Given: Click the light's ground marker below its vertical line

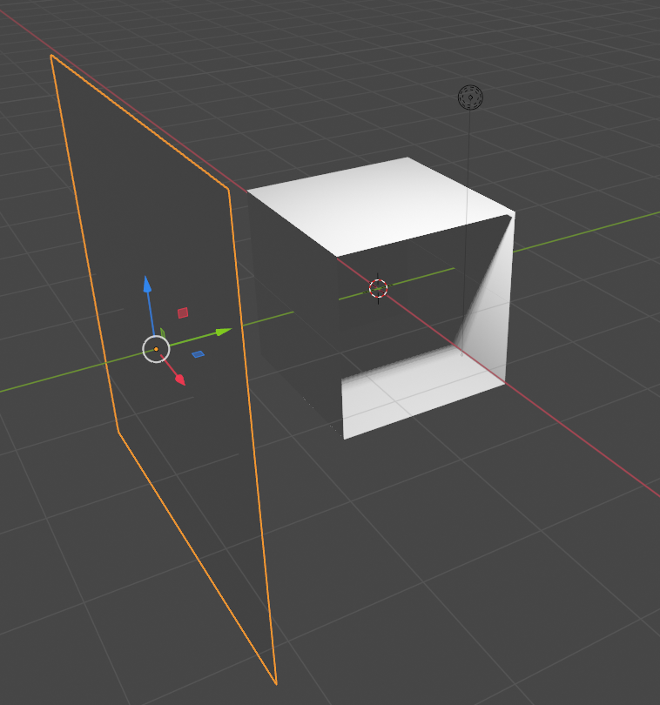Looking at the screenshot, I should 461,352.
